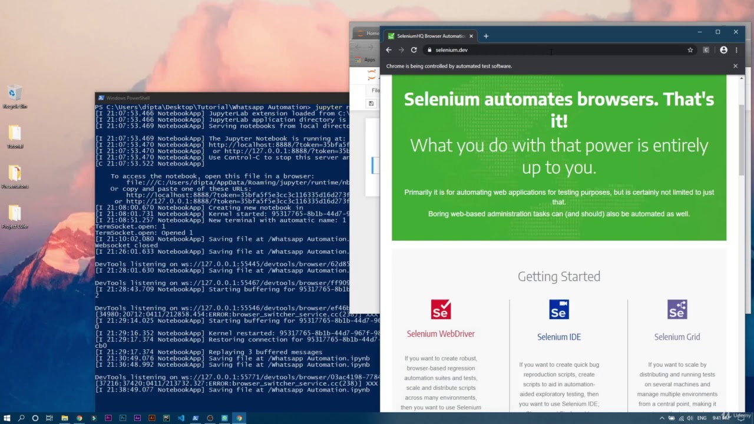Image resolution: width=754 pixels, height=424 pixels.
Task: Open WhatsApp from the taskbar
Action: coord(224,418)
